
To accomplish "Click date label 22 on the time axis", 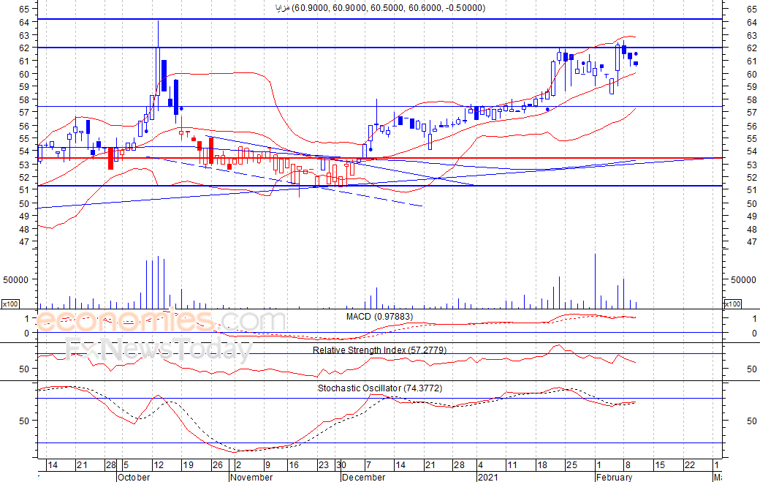I will pyautogui.click(x=690, y=465).
